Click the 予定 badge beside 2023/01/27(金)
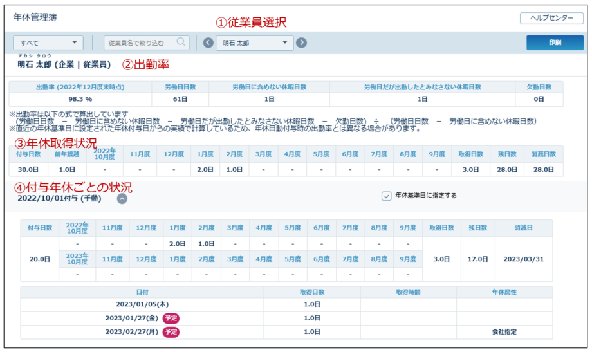 171,318
